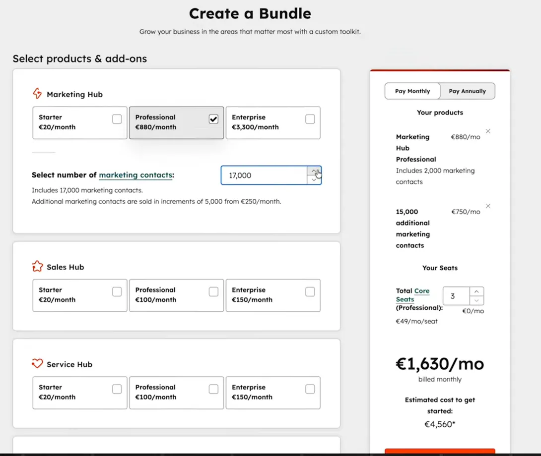Viewport: 541px width, 456px height.
Task: Click the €750/mo add-on price
Action: 466,212
